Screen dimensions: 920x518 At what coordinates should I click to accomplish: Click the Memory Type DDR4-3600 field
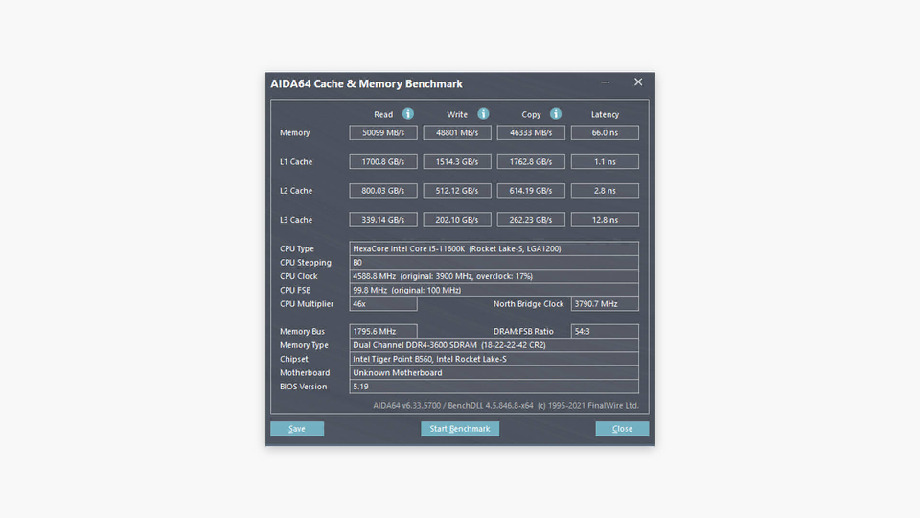coord(494,345)
